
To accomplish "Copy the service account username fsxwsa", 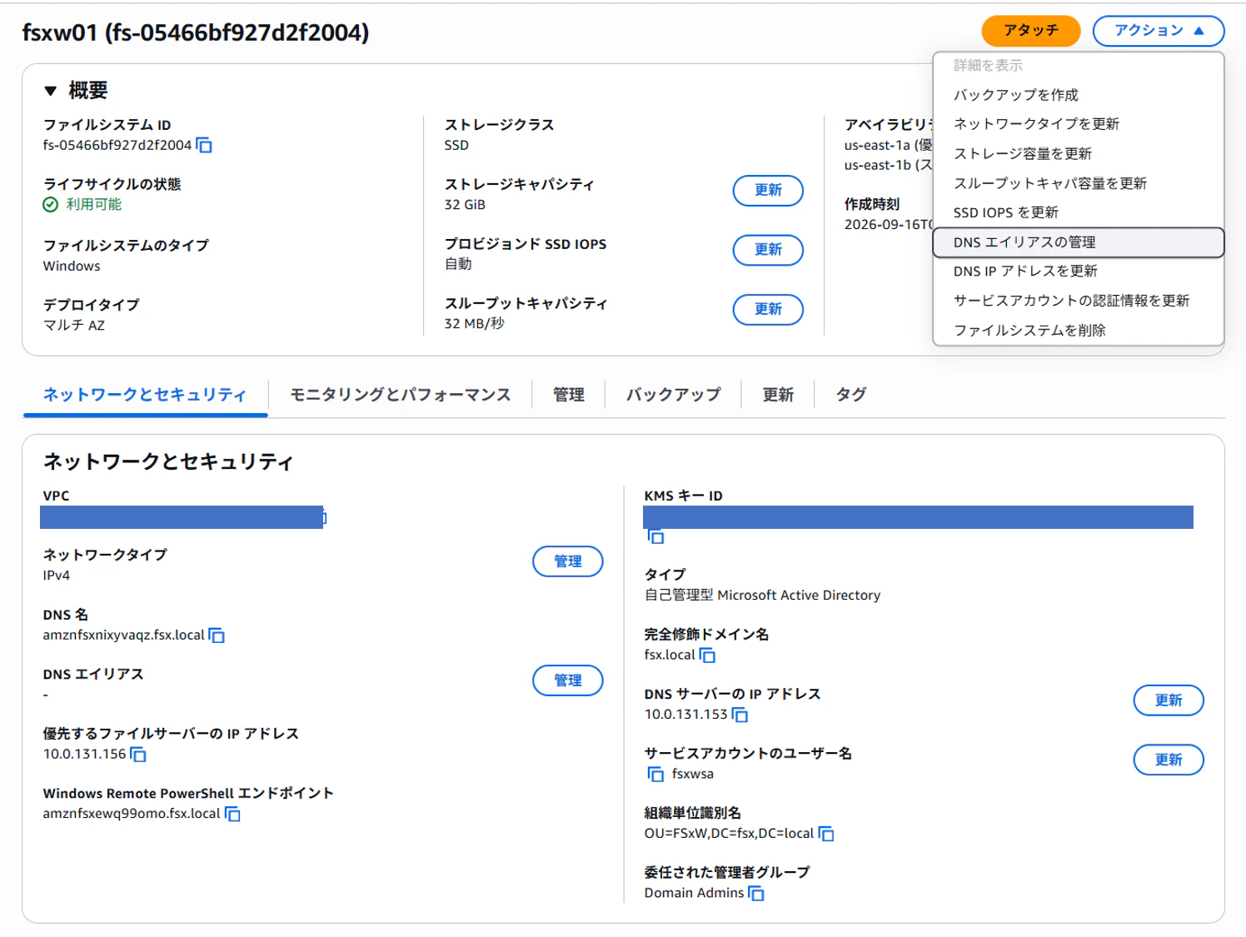I will (656, 775).
